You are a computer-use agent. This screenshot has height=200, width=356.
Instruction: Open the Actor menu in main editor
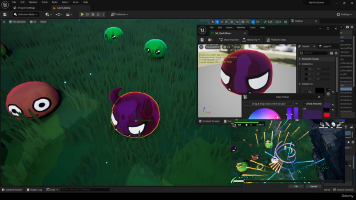[76, 2]
